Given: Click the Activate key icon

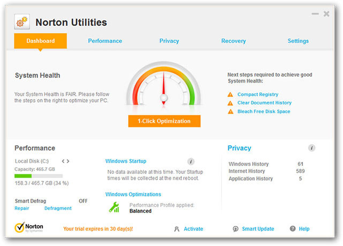Looking at the screenshot, I should [177, 229].
